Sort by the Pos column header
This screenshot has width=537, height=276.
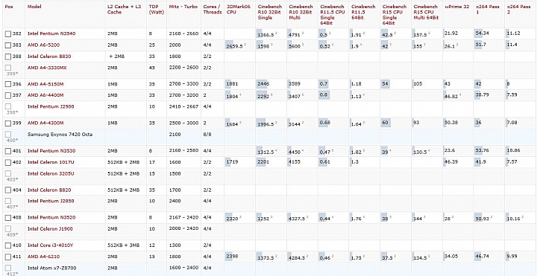(9, 7)
